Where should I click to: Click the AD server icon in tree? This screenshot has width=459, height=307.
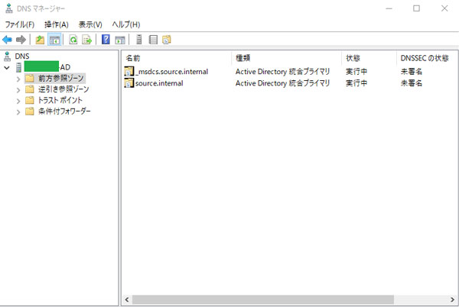coord(18,67)
